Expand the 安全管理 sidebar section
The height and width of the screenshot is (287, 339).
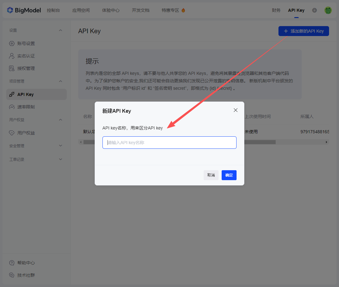pos(61,146)
